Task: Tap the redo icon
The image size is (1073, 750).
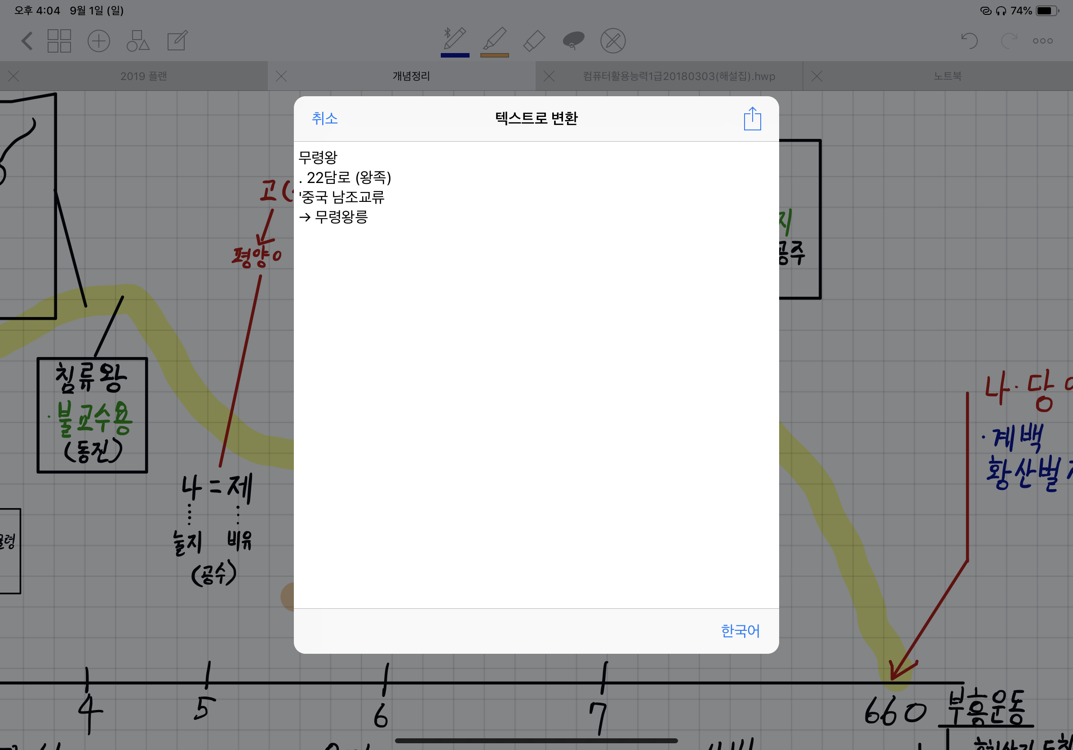Action: 1009,41
